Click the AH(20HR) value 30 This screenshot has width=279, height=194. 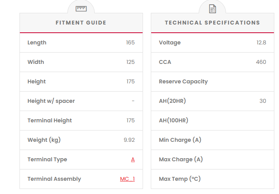pos(263,101)
